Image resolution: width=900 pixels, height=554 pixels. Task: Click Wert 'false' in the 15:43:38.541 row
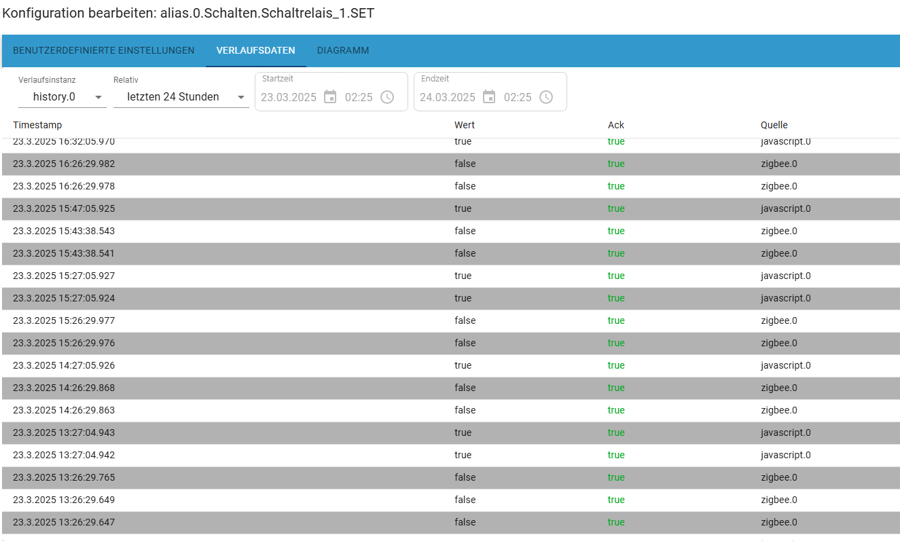465,253
